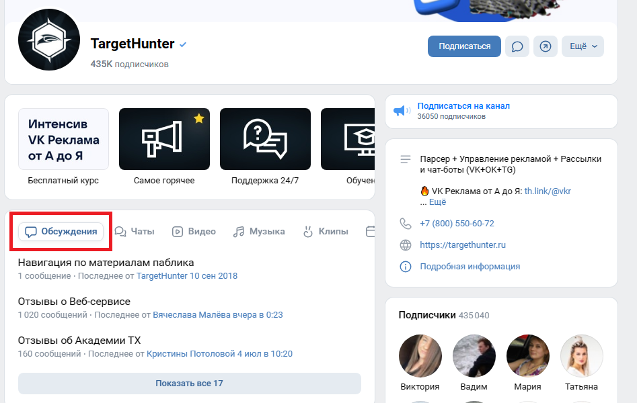This screenshot has height=403, width=637.
Task: Switch to the Музыка tab
Action: (x=259, y=231)
